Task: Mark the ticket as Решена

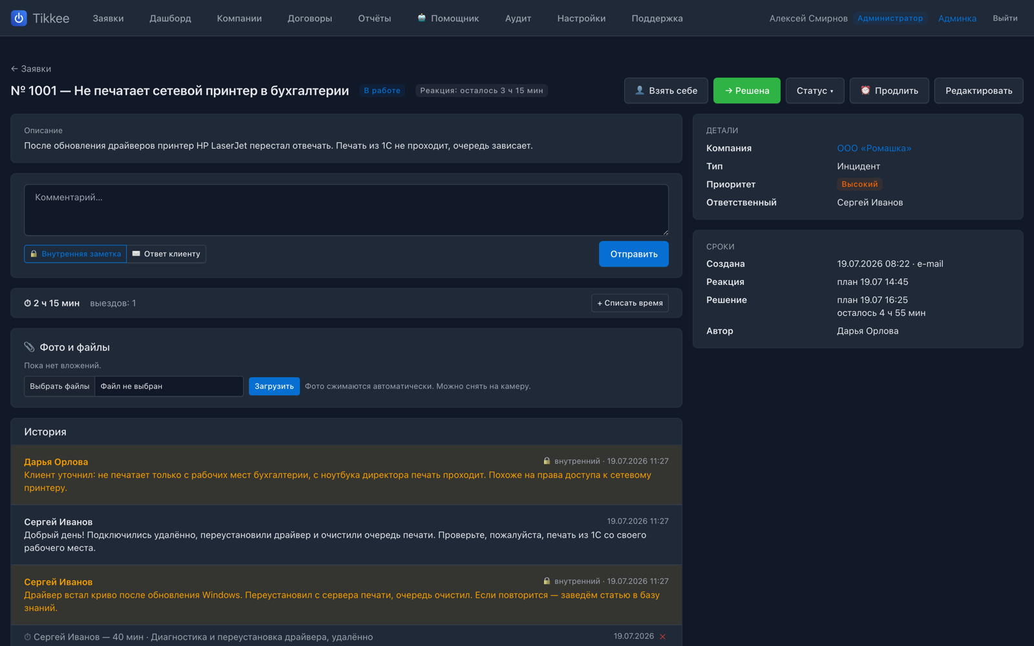Action: 746,90
